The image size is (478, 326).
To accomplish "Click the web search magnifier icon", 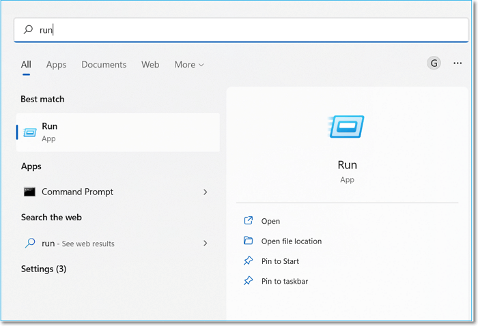I will point(29,243).
